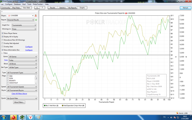Open All Tournament Speeds dropdown
This screenshot has height=120, width=192.
(x=22, y=87)
